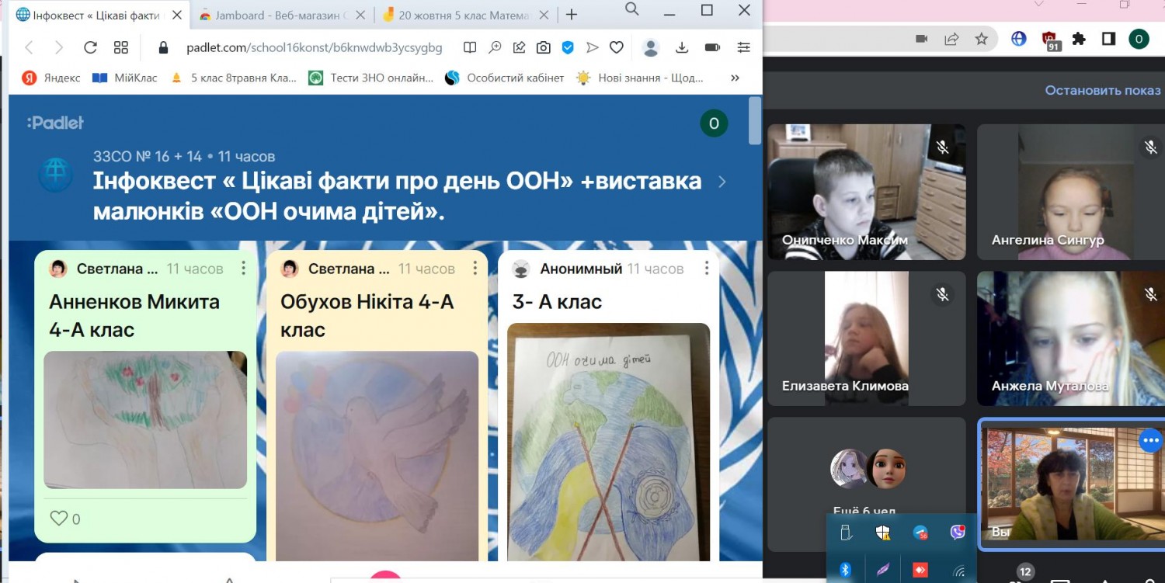Click the edit pencil icon in address bar

[519, 47]
